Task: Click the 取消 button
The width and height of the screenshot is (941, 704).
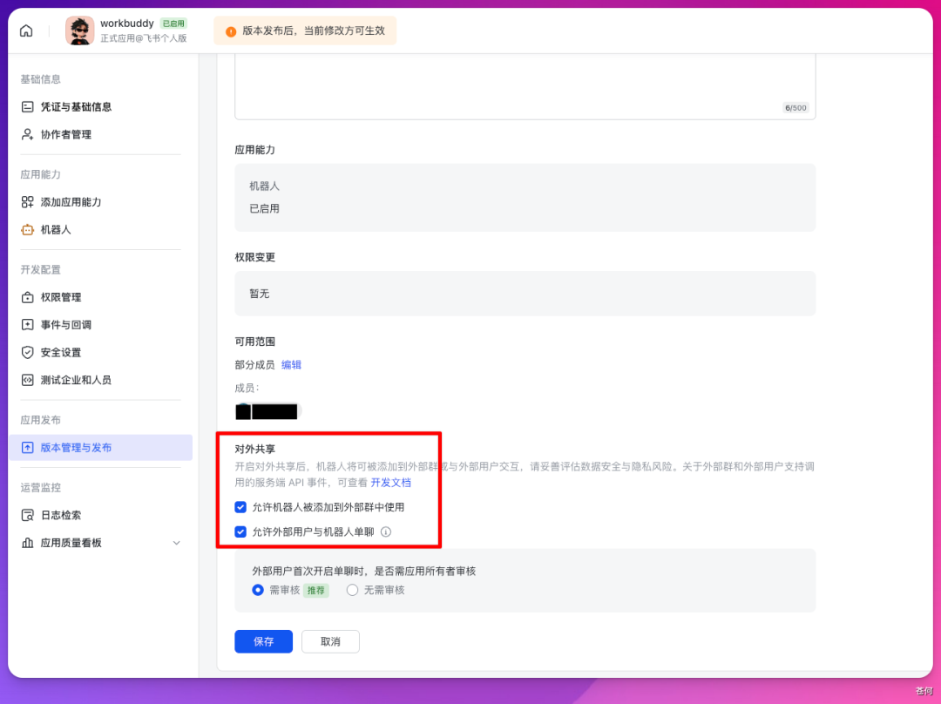Action: pos(331,641)
